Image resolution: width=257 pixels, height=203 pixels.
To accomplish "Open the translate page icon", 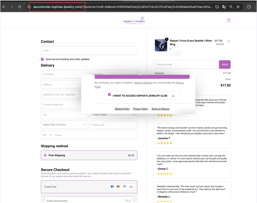I will (x=224, y=7).
